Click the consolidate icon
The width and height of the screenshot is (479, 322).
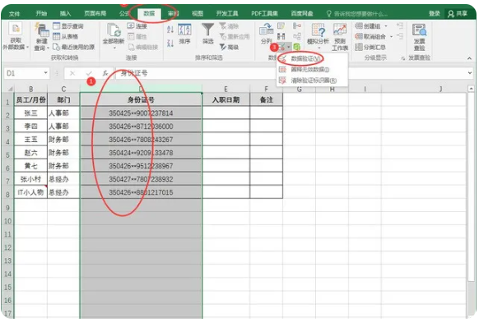click(296, 26)
